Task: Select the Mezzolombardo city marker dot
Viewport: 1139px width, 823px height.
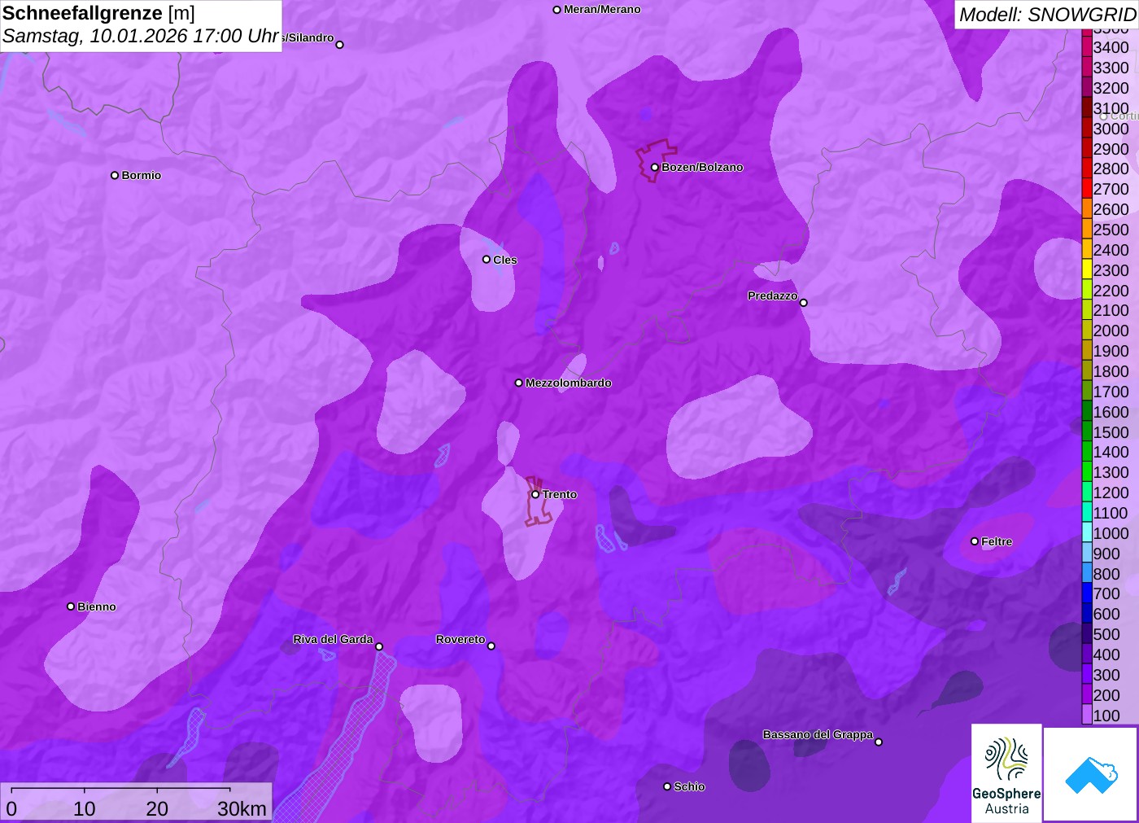Action: point(519,383)
